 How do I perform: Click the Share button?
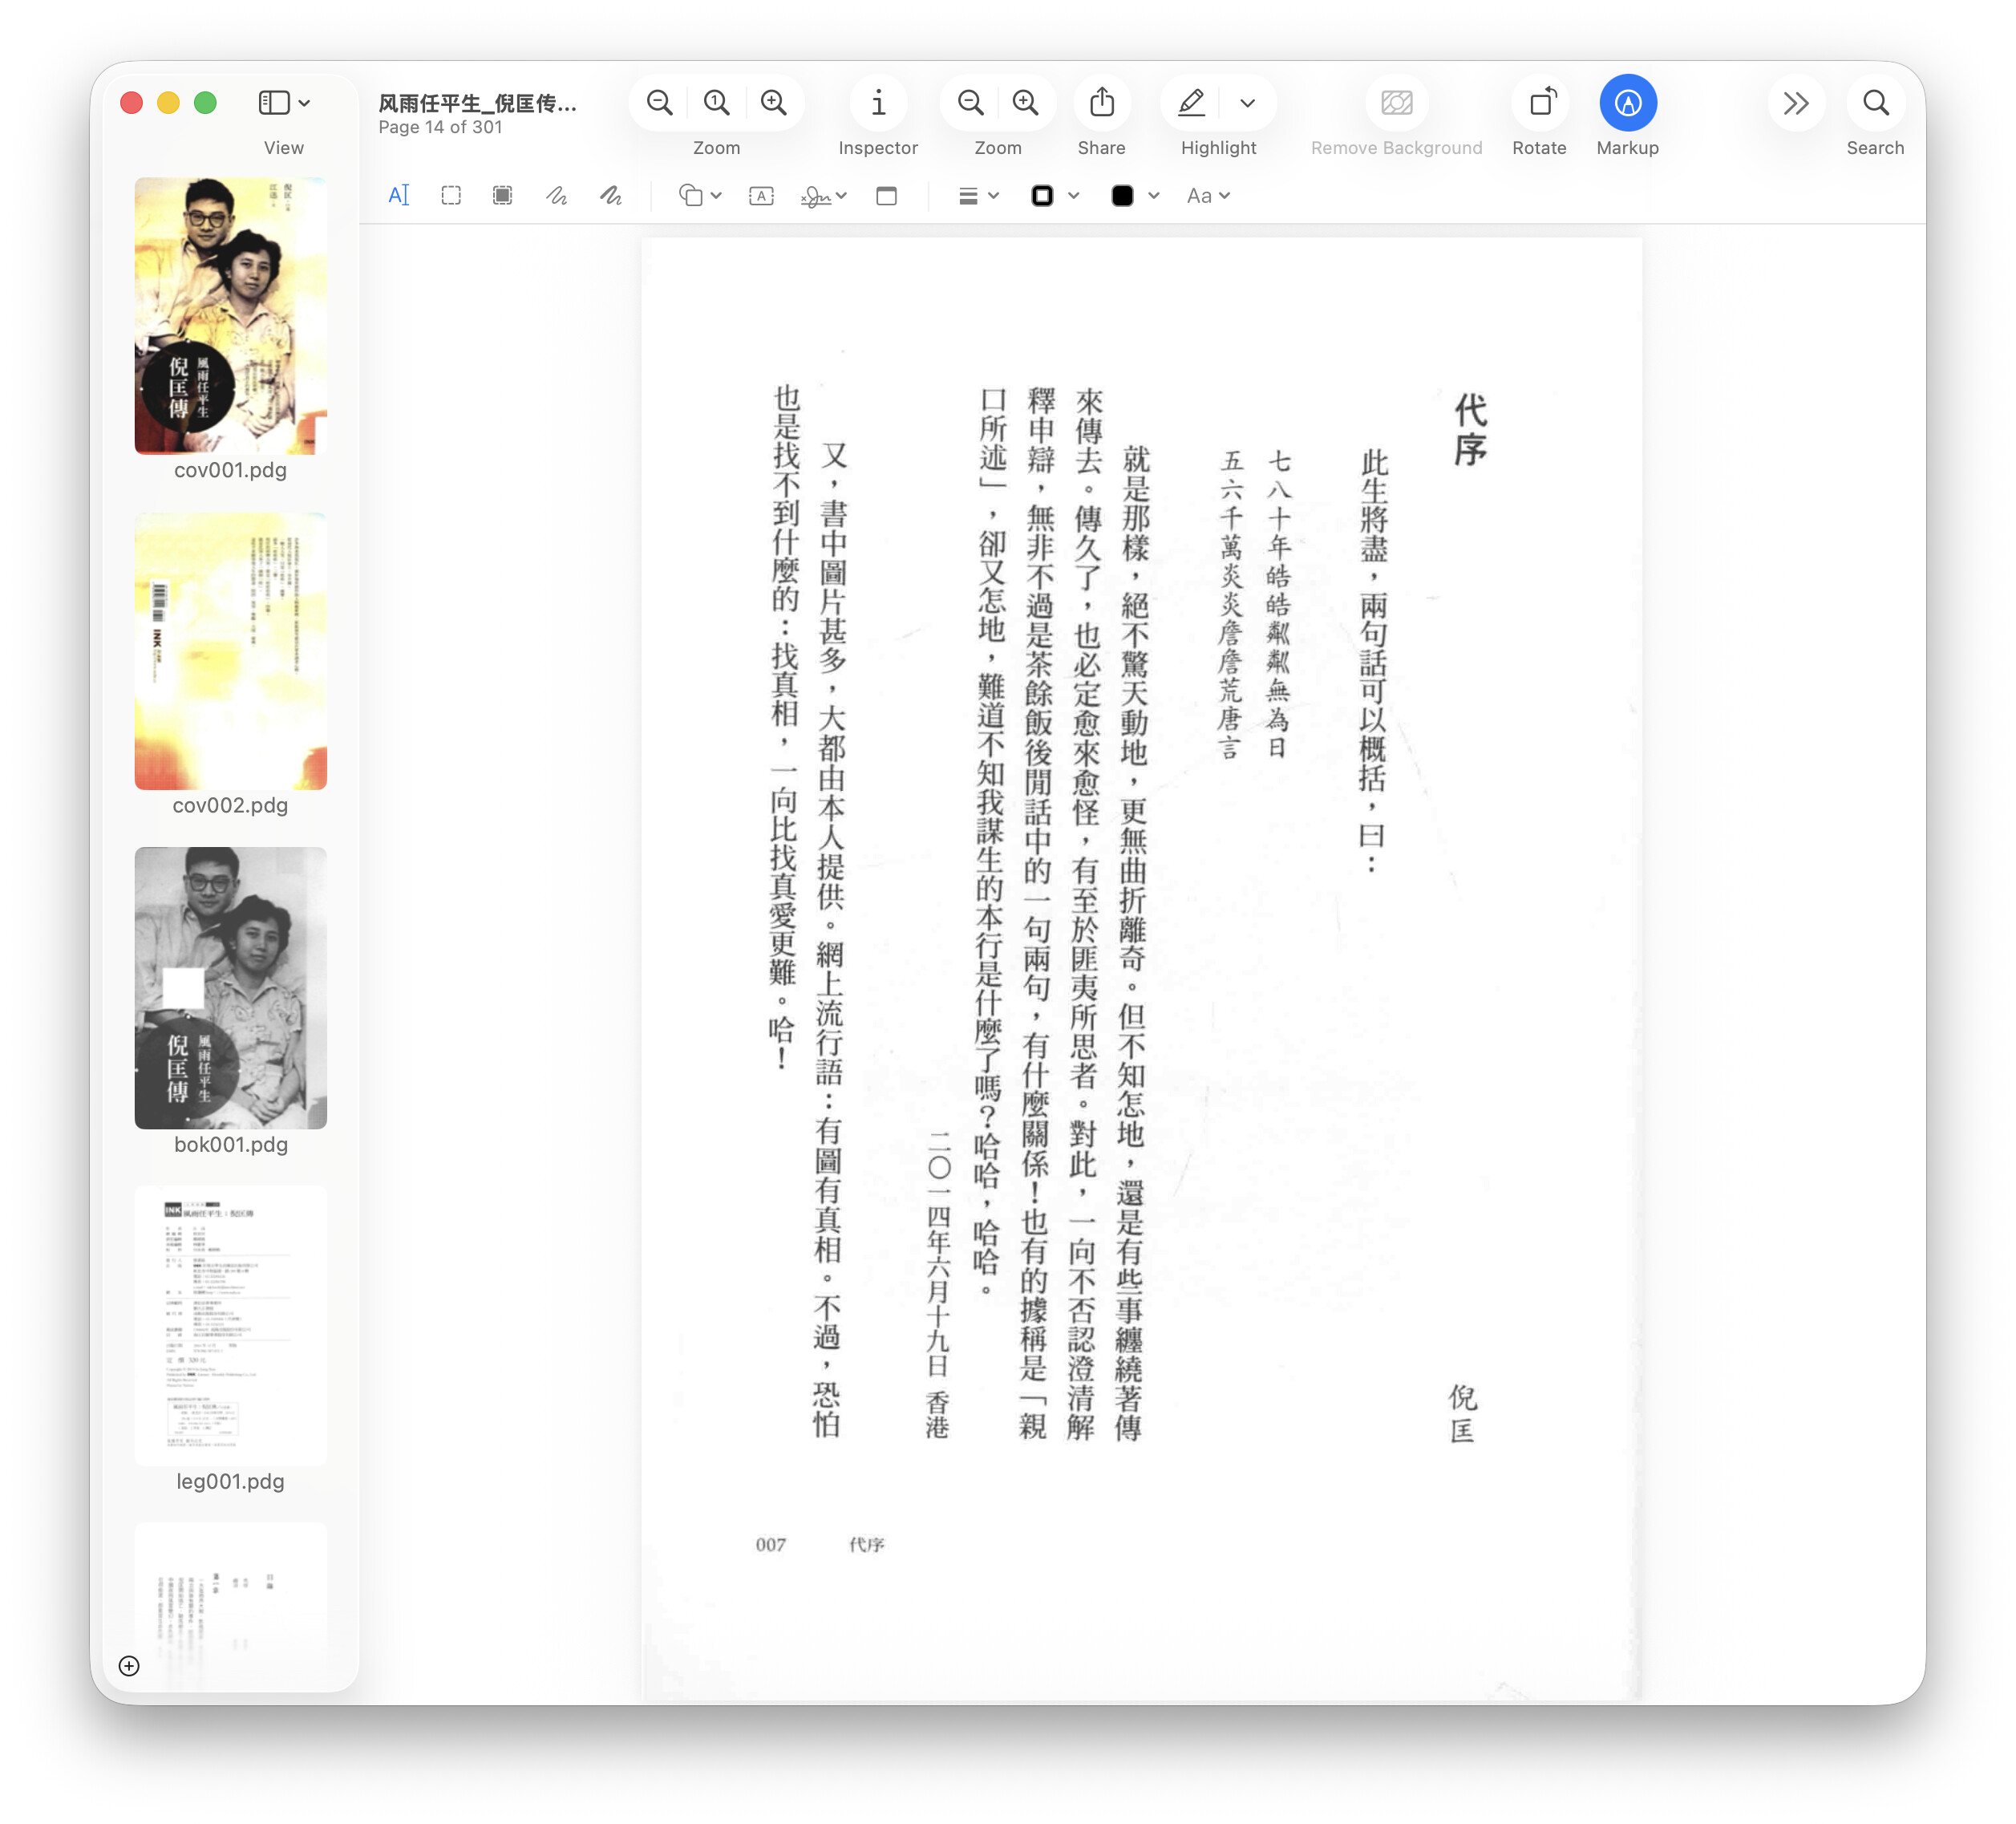[1101, 103]
